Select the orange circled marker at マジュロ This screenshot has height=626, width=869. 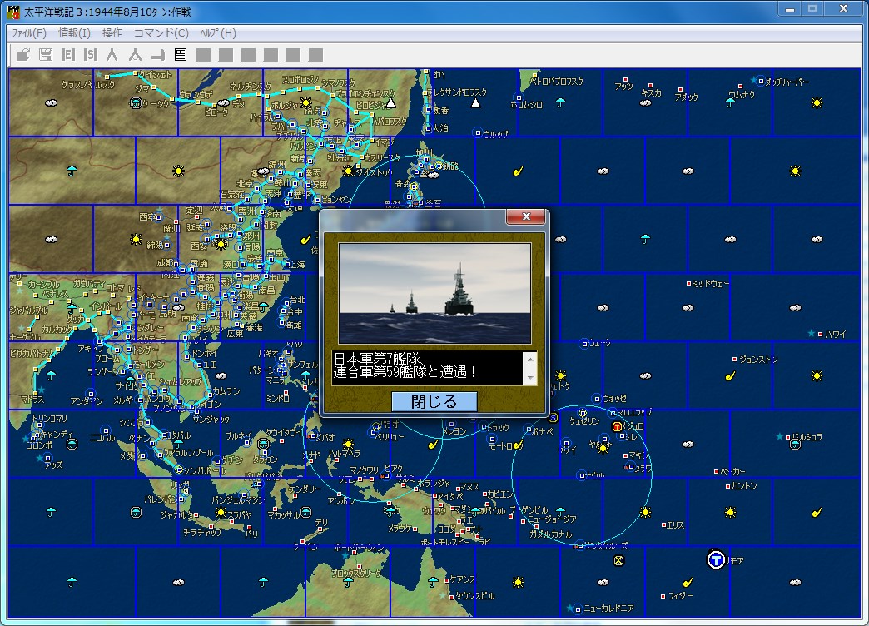(x=617, y=426)
